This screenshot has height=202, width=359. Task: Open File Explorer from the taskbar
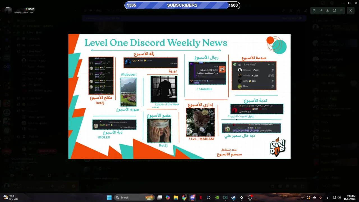tap(176, 198)
